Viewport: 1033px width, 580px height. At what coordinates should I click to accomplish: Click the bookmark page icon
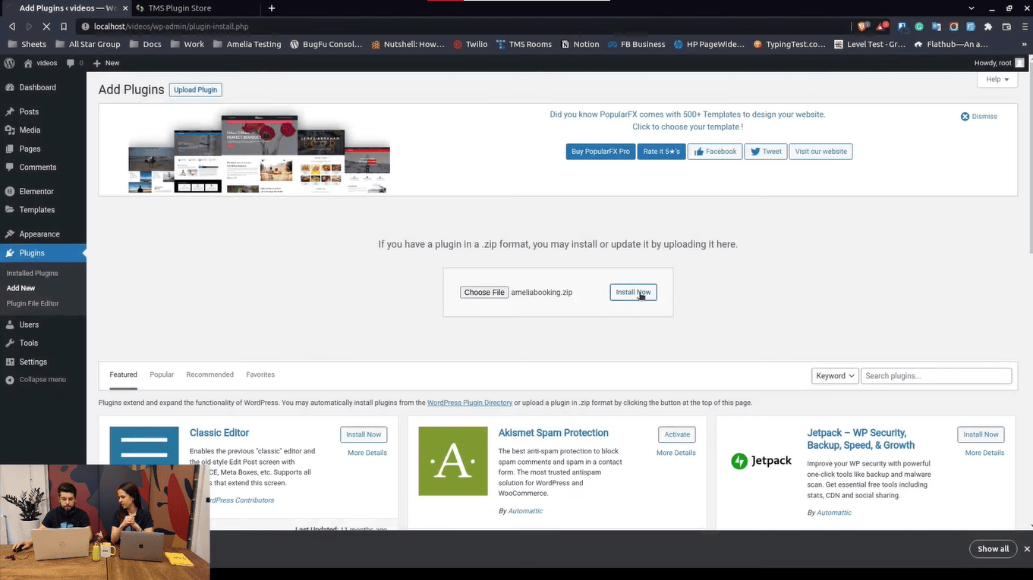[64, 27]
